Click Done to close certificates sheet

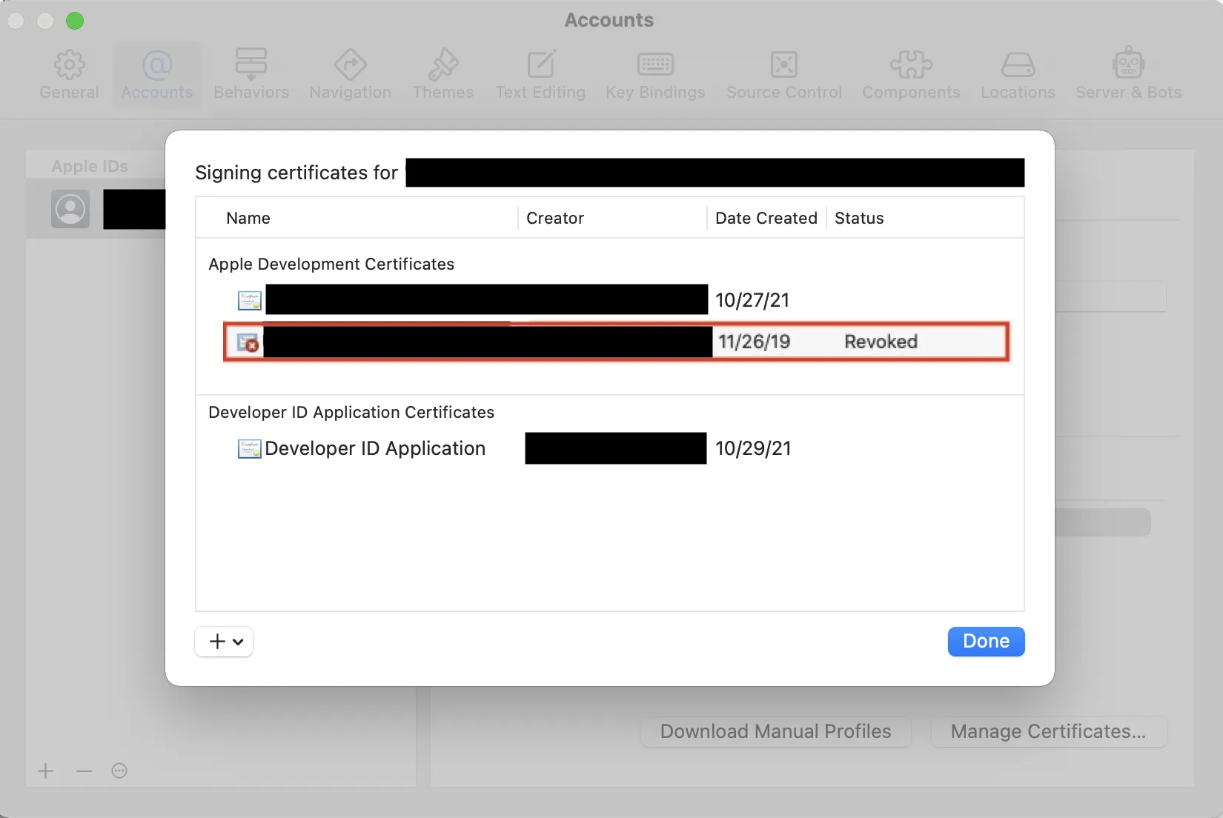986,642
